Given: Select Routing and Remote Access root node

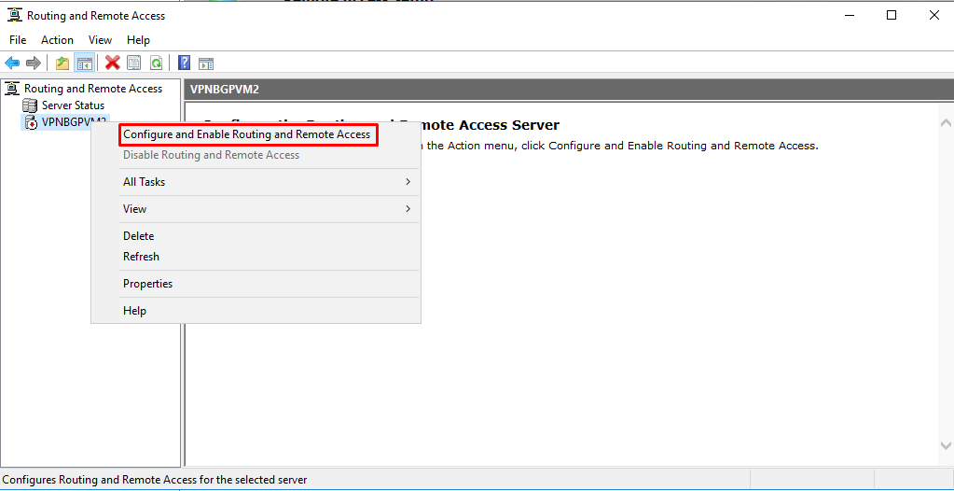Looking at the screenshot, I should click(x=92, y=89).
